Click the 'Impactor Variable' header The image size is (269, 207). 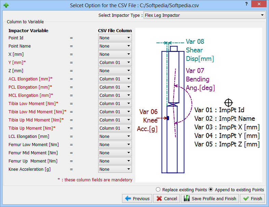click(x=28, y=30)
